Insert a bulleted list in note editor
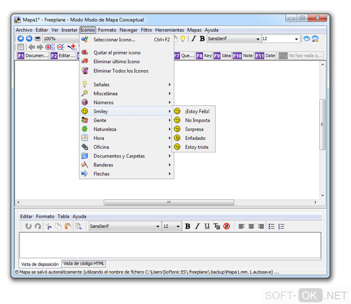Viewport: 351px width, 304px height. pos(272,226)
